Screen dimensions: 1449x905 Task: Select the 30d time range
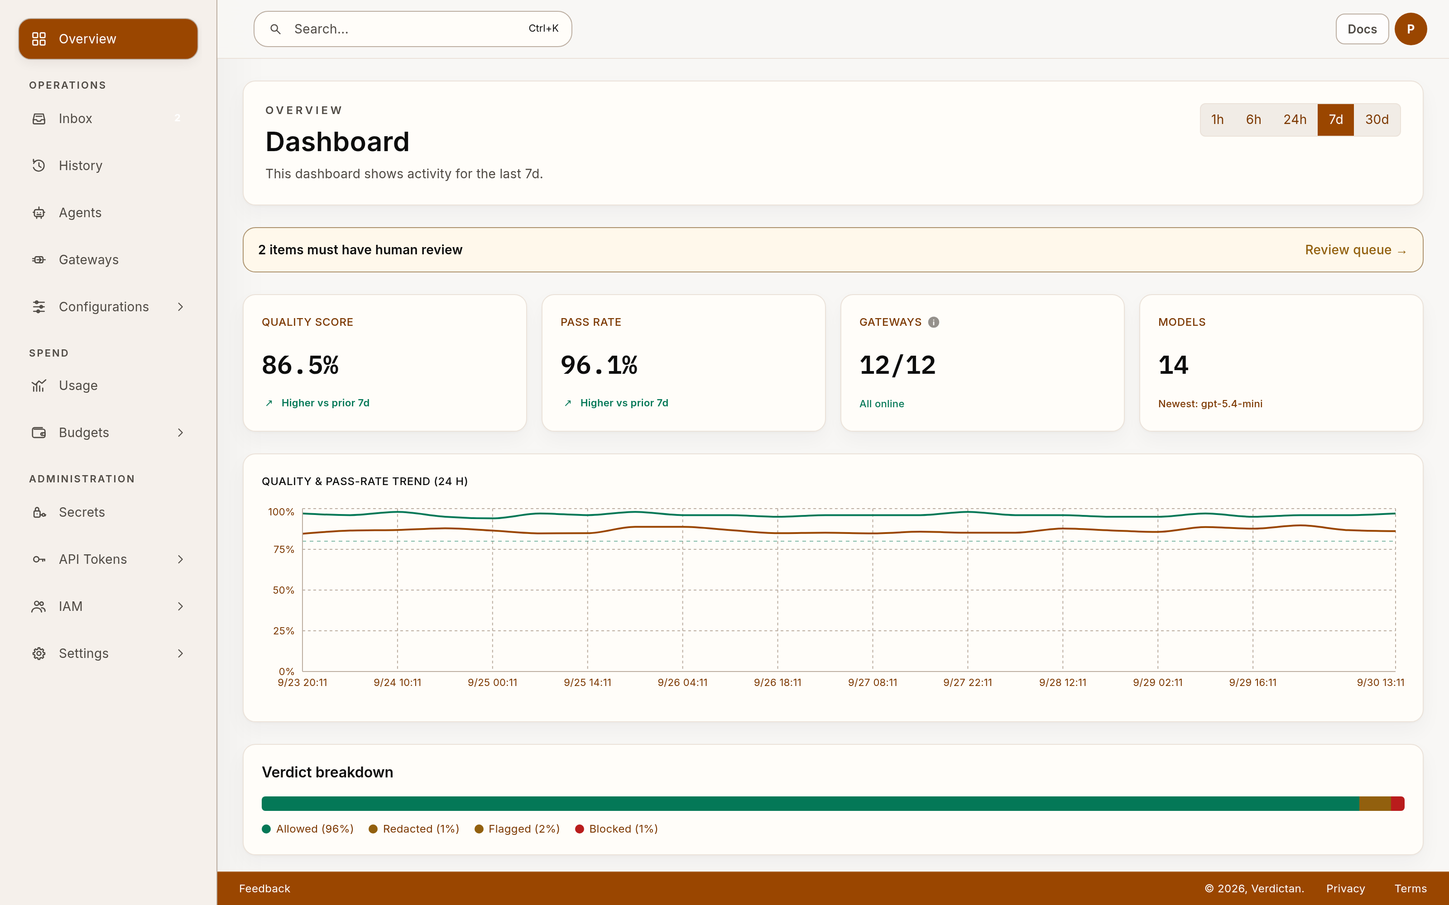tap(1377, 120)
